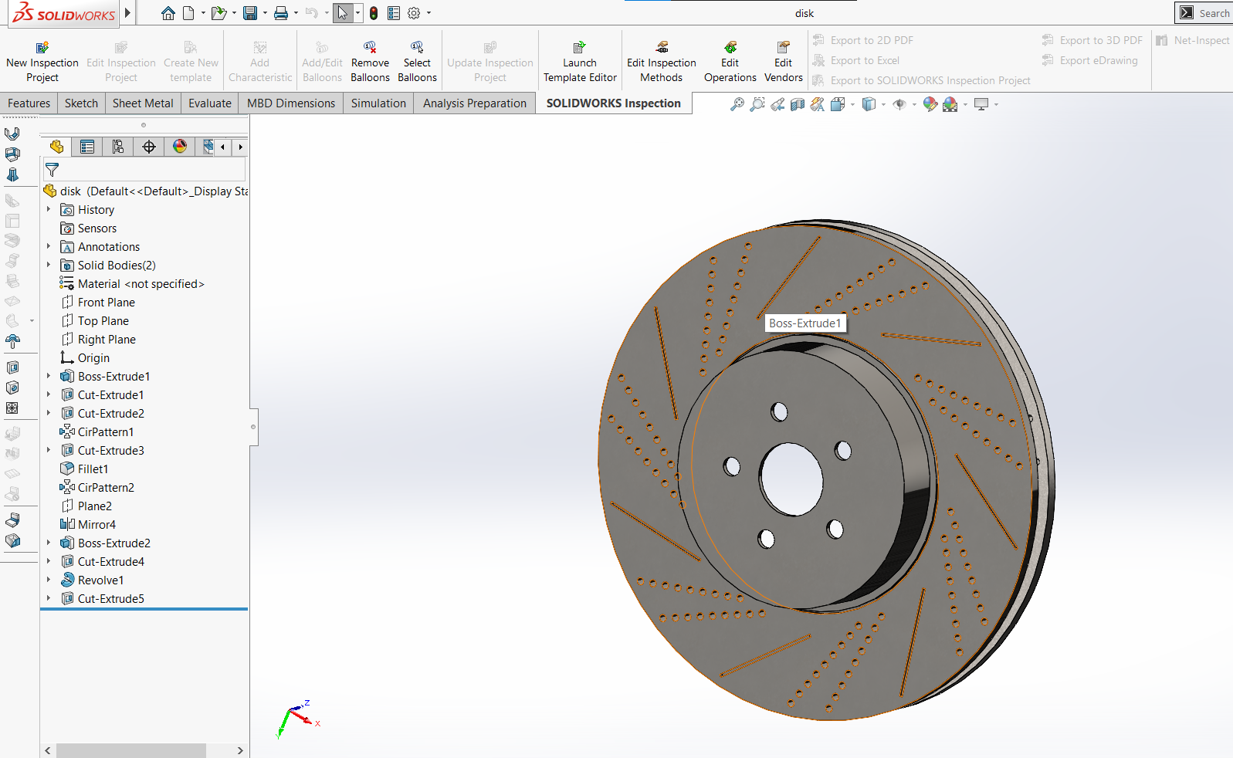Expand the Cut-Extrude2 feature
Image resolution: width=1233 pixels, height=758 pixels.
point(49,413)
